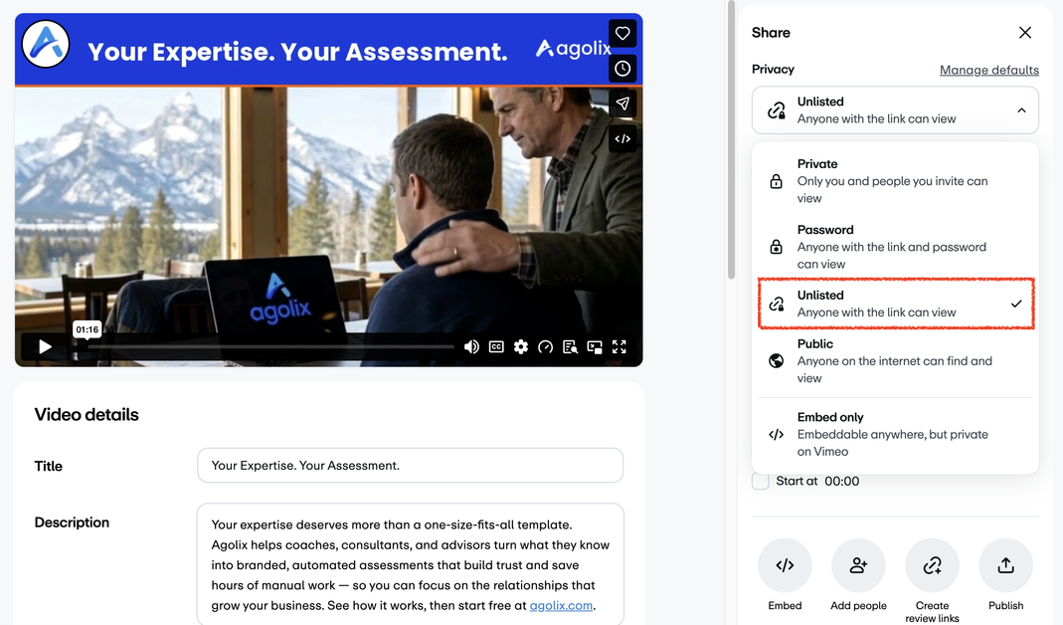Enable picture-in-picture mode

(x=595, y=346)
